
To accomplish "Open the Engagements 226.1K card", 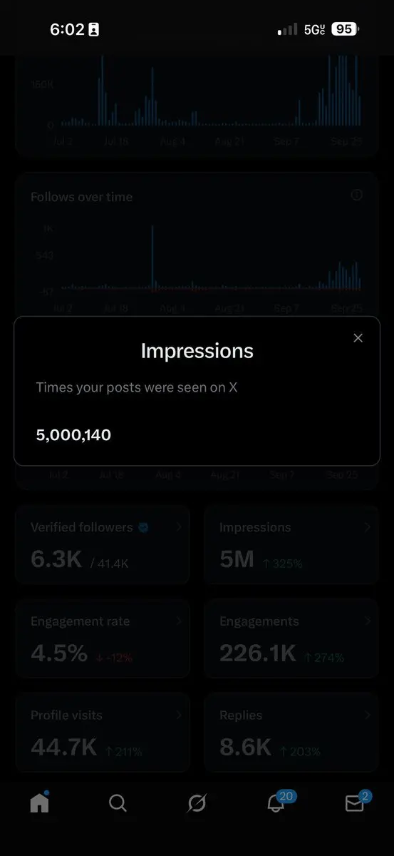I will (291, 639).
